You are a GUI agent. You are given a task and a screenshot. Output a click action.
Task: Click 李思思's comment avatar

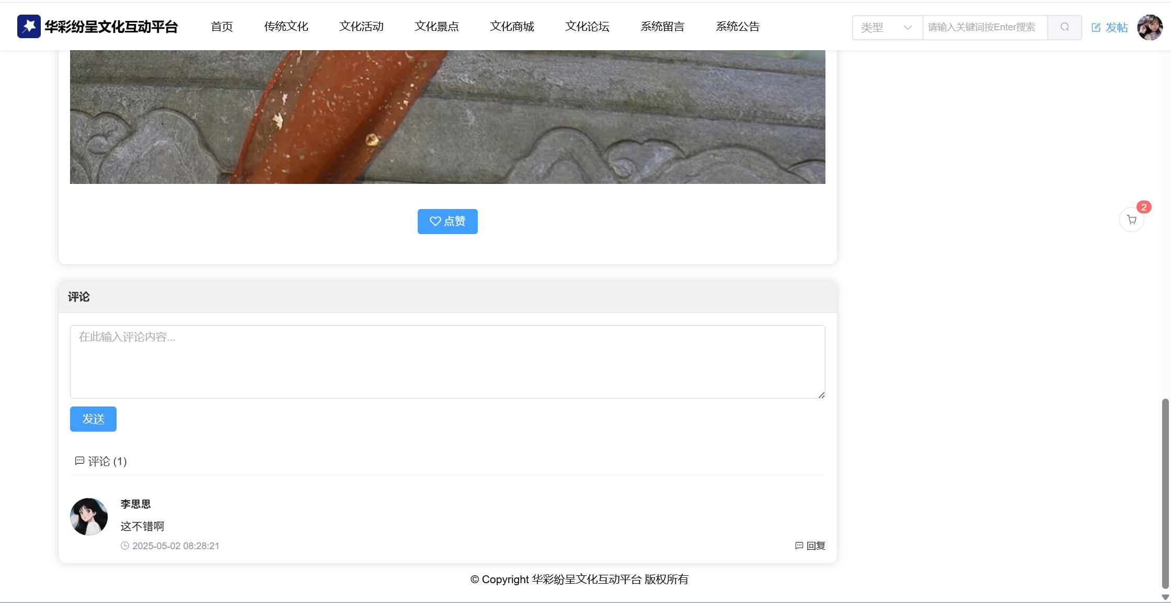point(89,516)
